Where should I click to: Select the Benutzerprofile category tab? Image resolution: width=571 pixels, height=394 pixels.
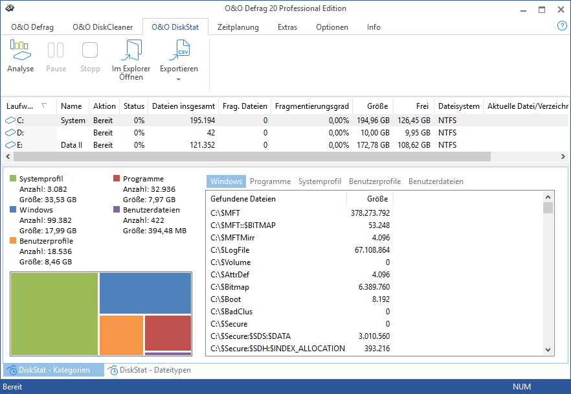point(375,181)
